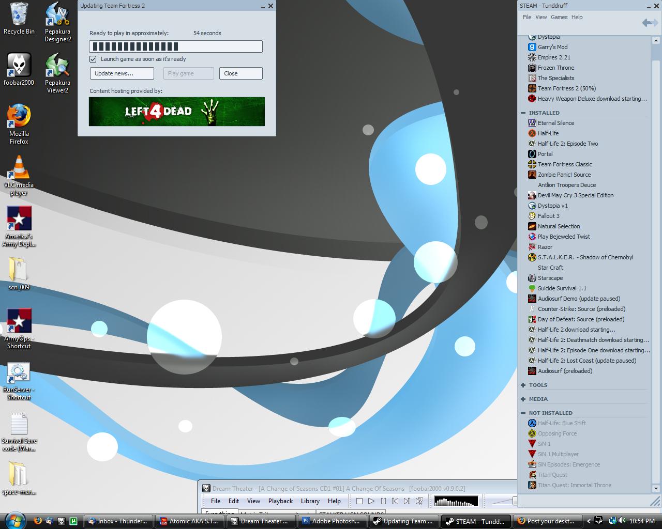Skip to next track in foobar2000
This screenshot has width=662, height=529.
(407, 501)
